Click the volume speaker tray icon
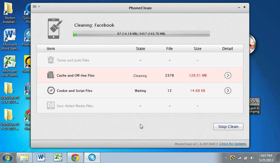The image size is (280, 163). 252,158
